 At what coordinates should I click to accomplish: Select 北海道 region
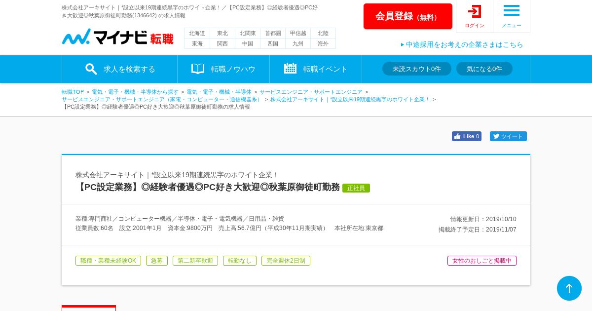coord(197,33)
